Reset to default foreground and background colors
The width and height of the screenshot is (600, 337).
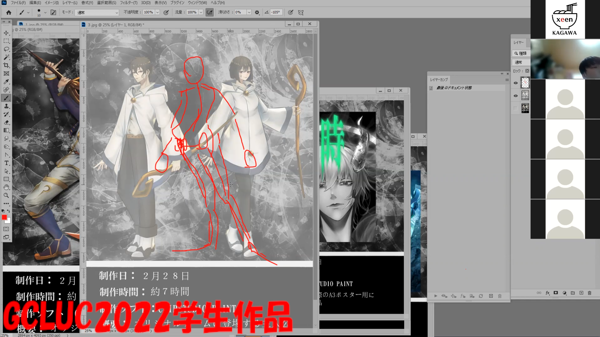point(3,211)
